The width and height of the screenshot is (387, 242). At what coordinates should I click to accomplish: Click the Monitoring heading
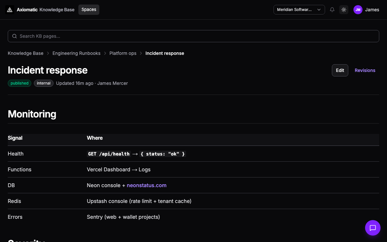click(32, 114)
